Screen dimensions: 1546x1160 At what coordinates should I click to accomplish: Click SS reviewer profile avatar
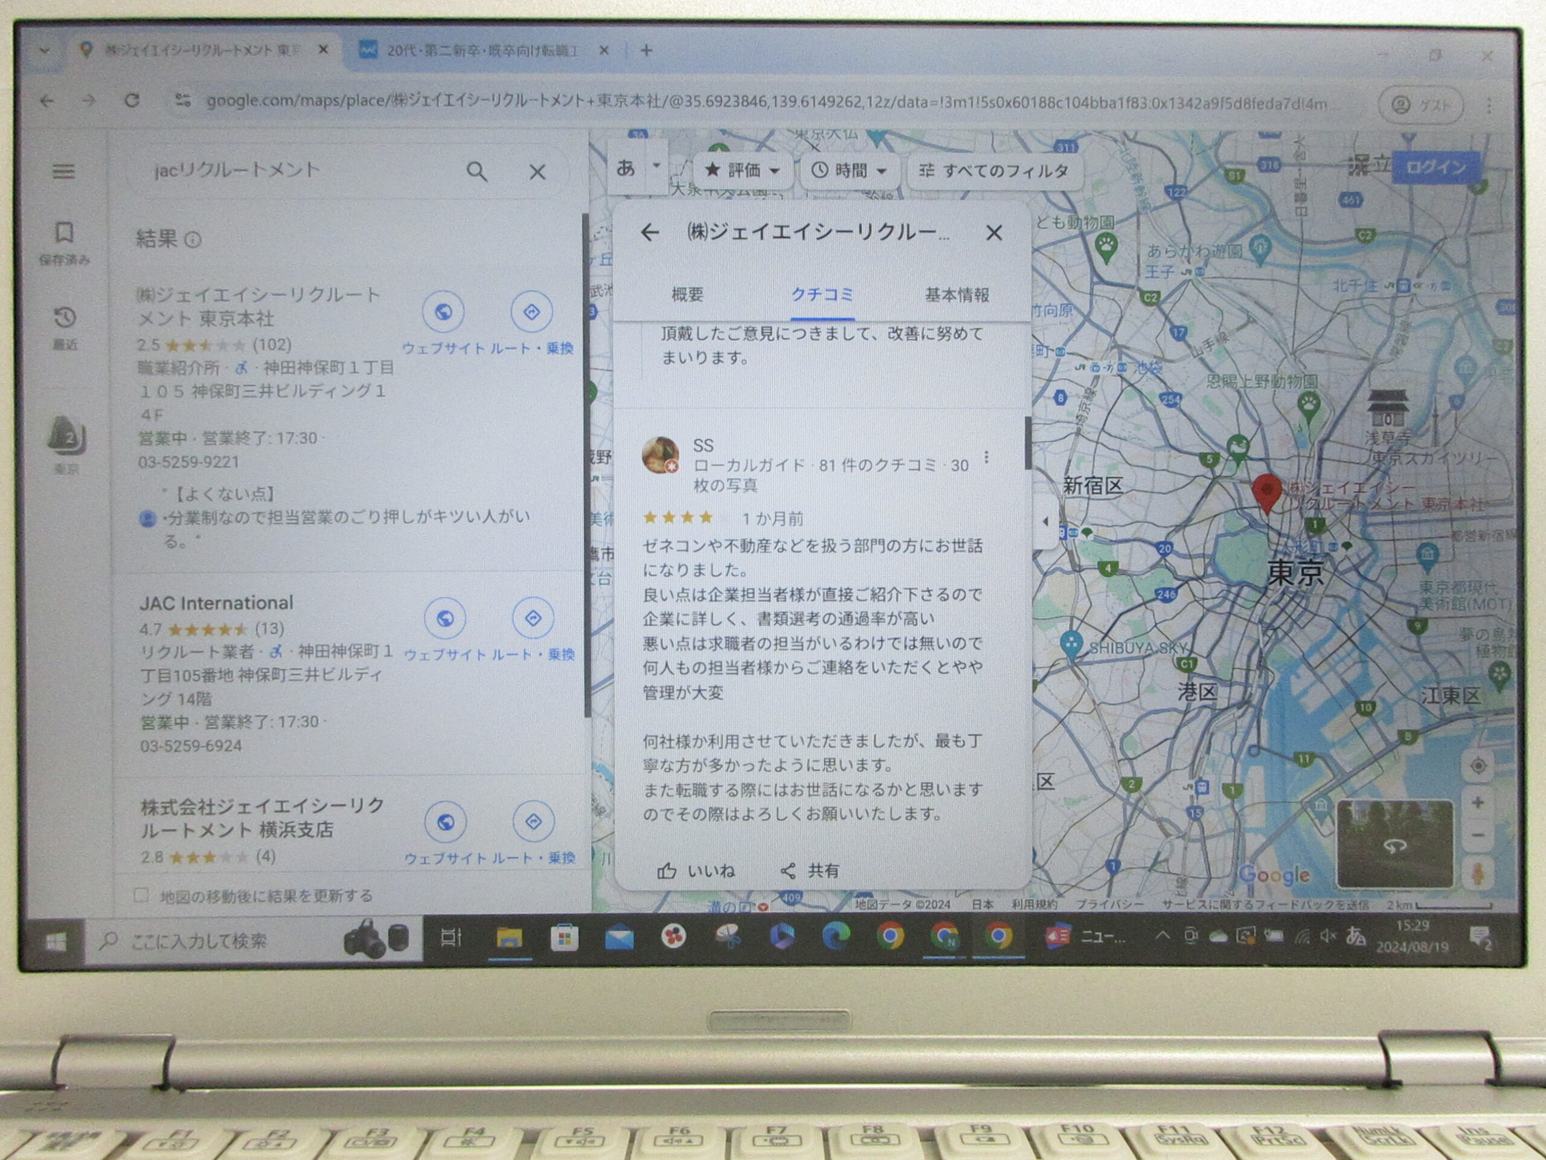pos(661,455)
